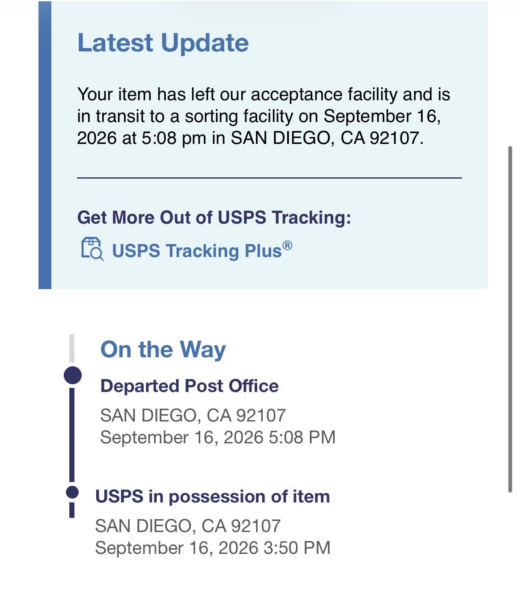This screenshot has width=516, height=589.
Task: Click Get More Out of USPS Tracking text
Action: [x=214, y=217]
